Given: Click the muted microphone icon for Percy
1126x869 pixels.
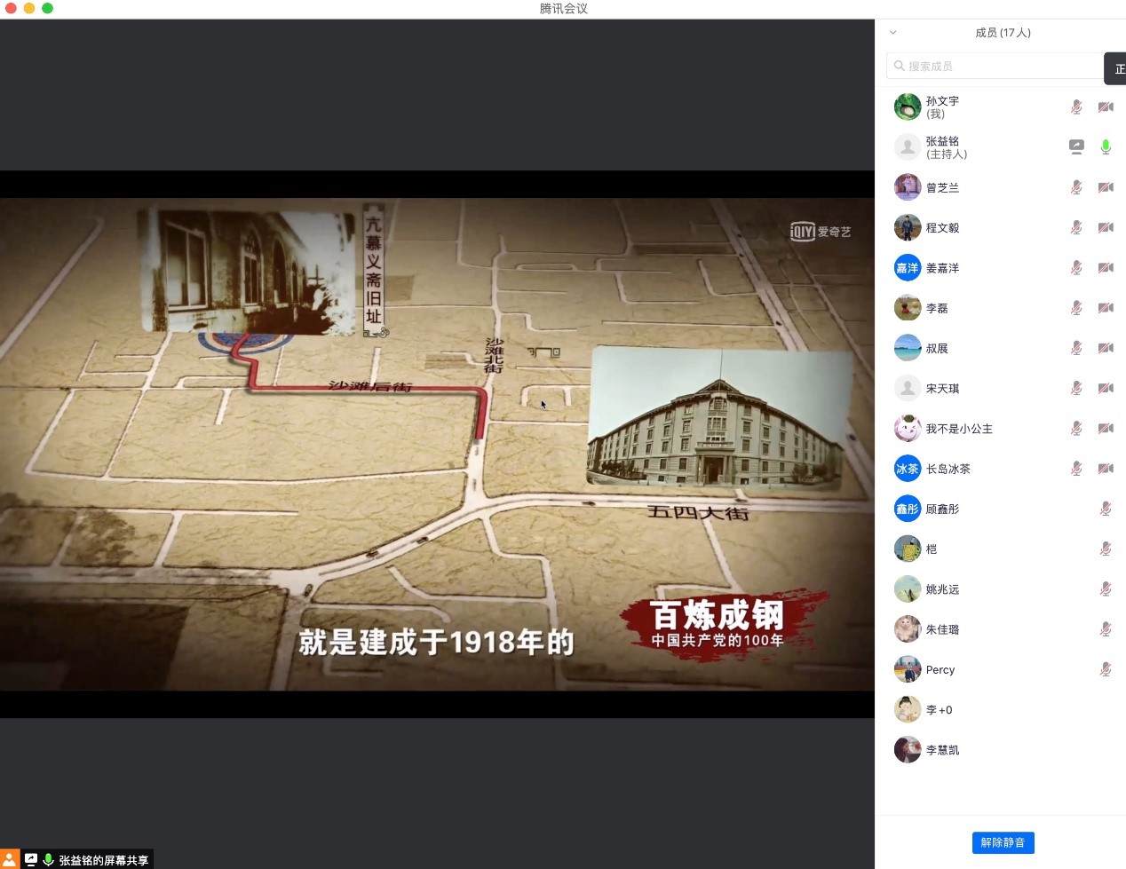Looking at the screenshot, I should pyautogui.click(x=1106, y=669).
